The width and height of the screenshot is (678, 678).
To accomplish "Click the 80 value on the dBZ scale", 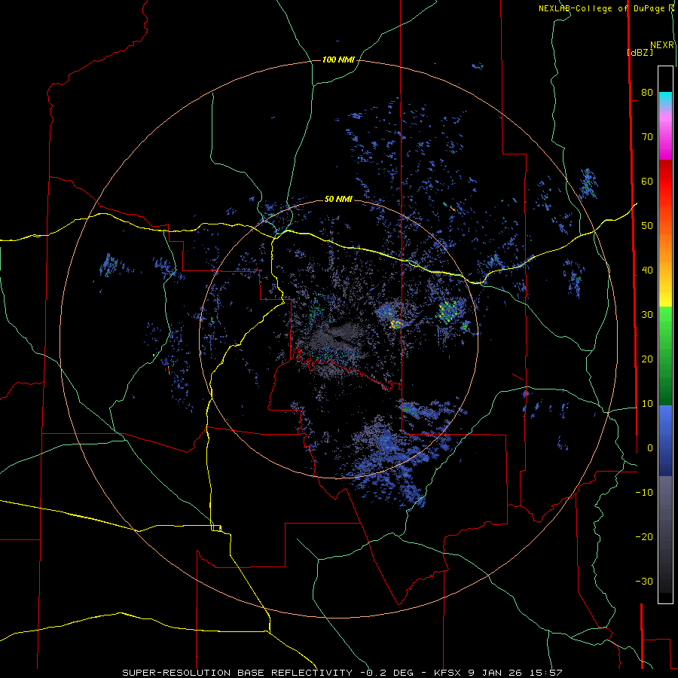I will point(647,92).
